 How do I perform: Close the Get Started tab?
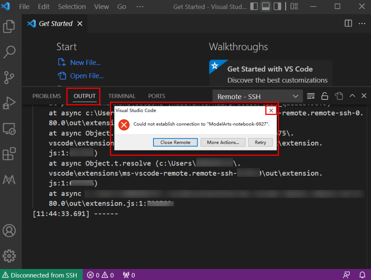80,24
